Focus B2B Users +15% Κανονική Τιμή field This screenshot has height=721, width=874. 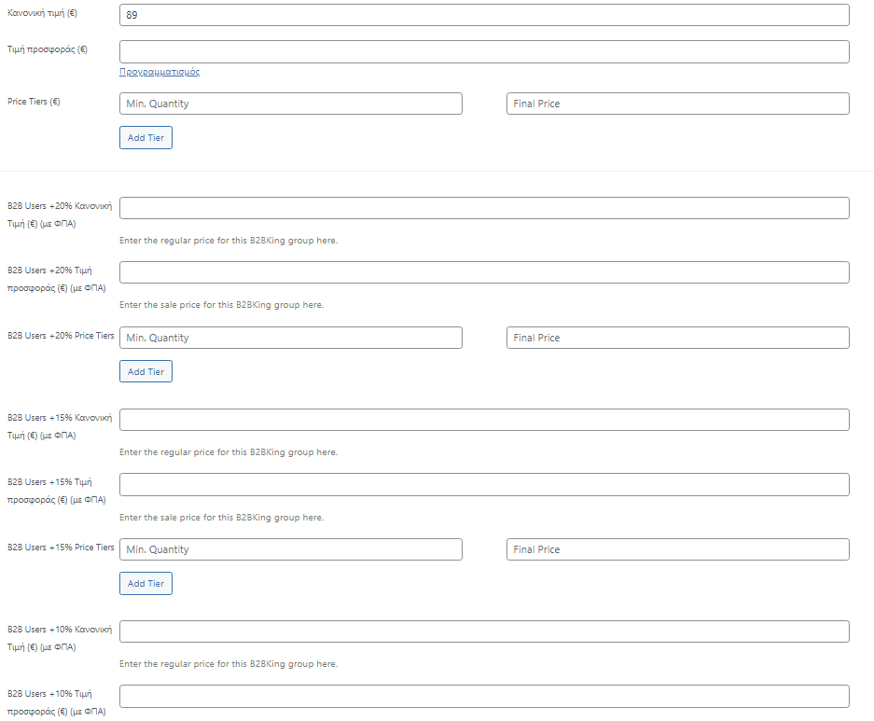[484, 420]
